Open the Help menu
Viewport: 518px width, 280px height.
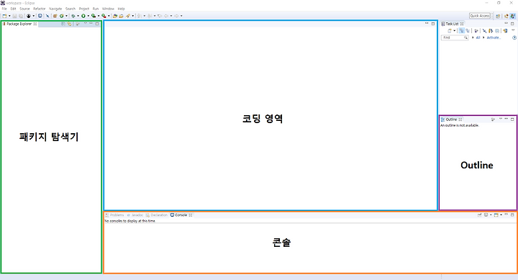tap(122, 9)
